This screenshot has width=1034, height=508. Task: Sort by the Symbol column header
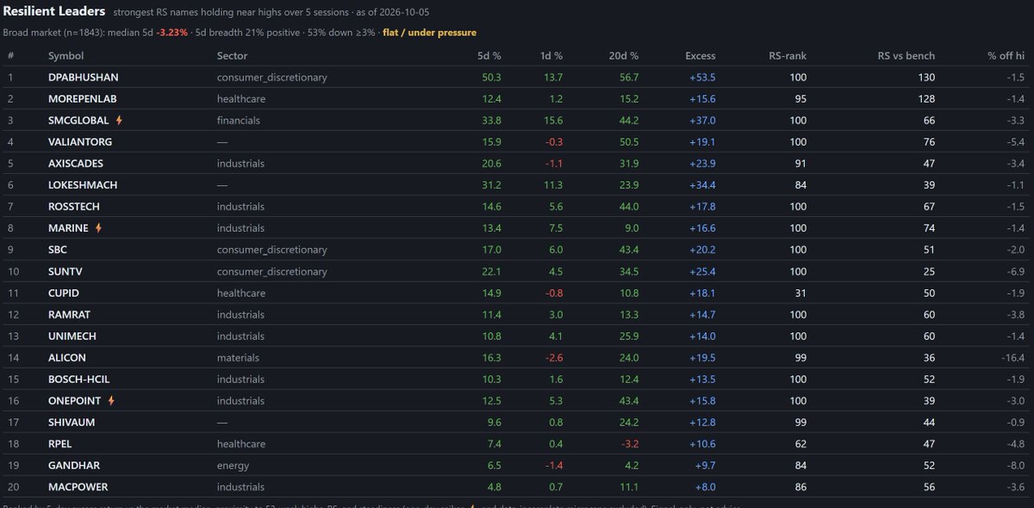coord(66,56)
